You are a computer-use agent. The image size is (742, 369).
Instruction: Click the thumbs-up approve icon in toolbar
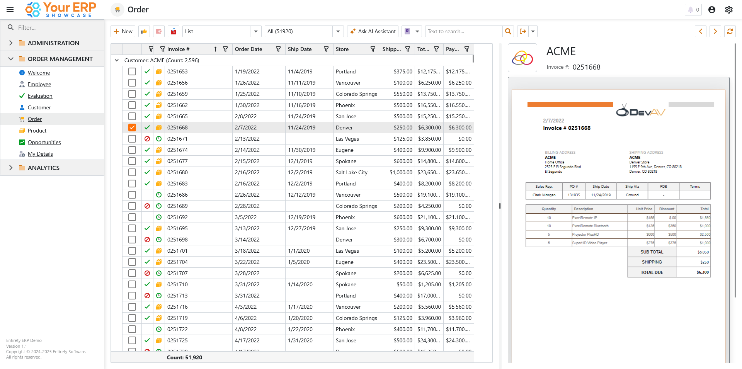(144, 31)
